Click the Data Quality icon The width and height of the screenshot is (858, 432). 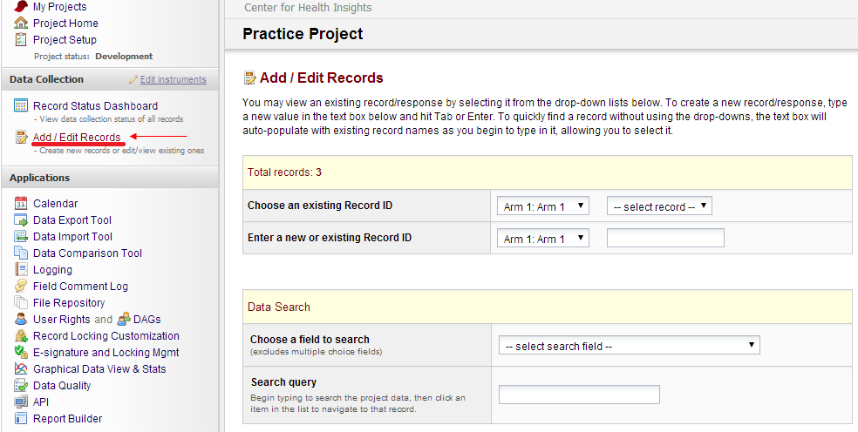(x=21, y=386)
